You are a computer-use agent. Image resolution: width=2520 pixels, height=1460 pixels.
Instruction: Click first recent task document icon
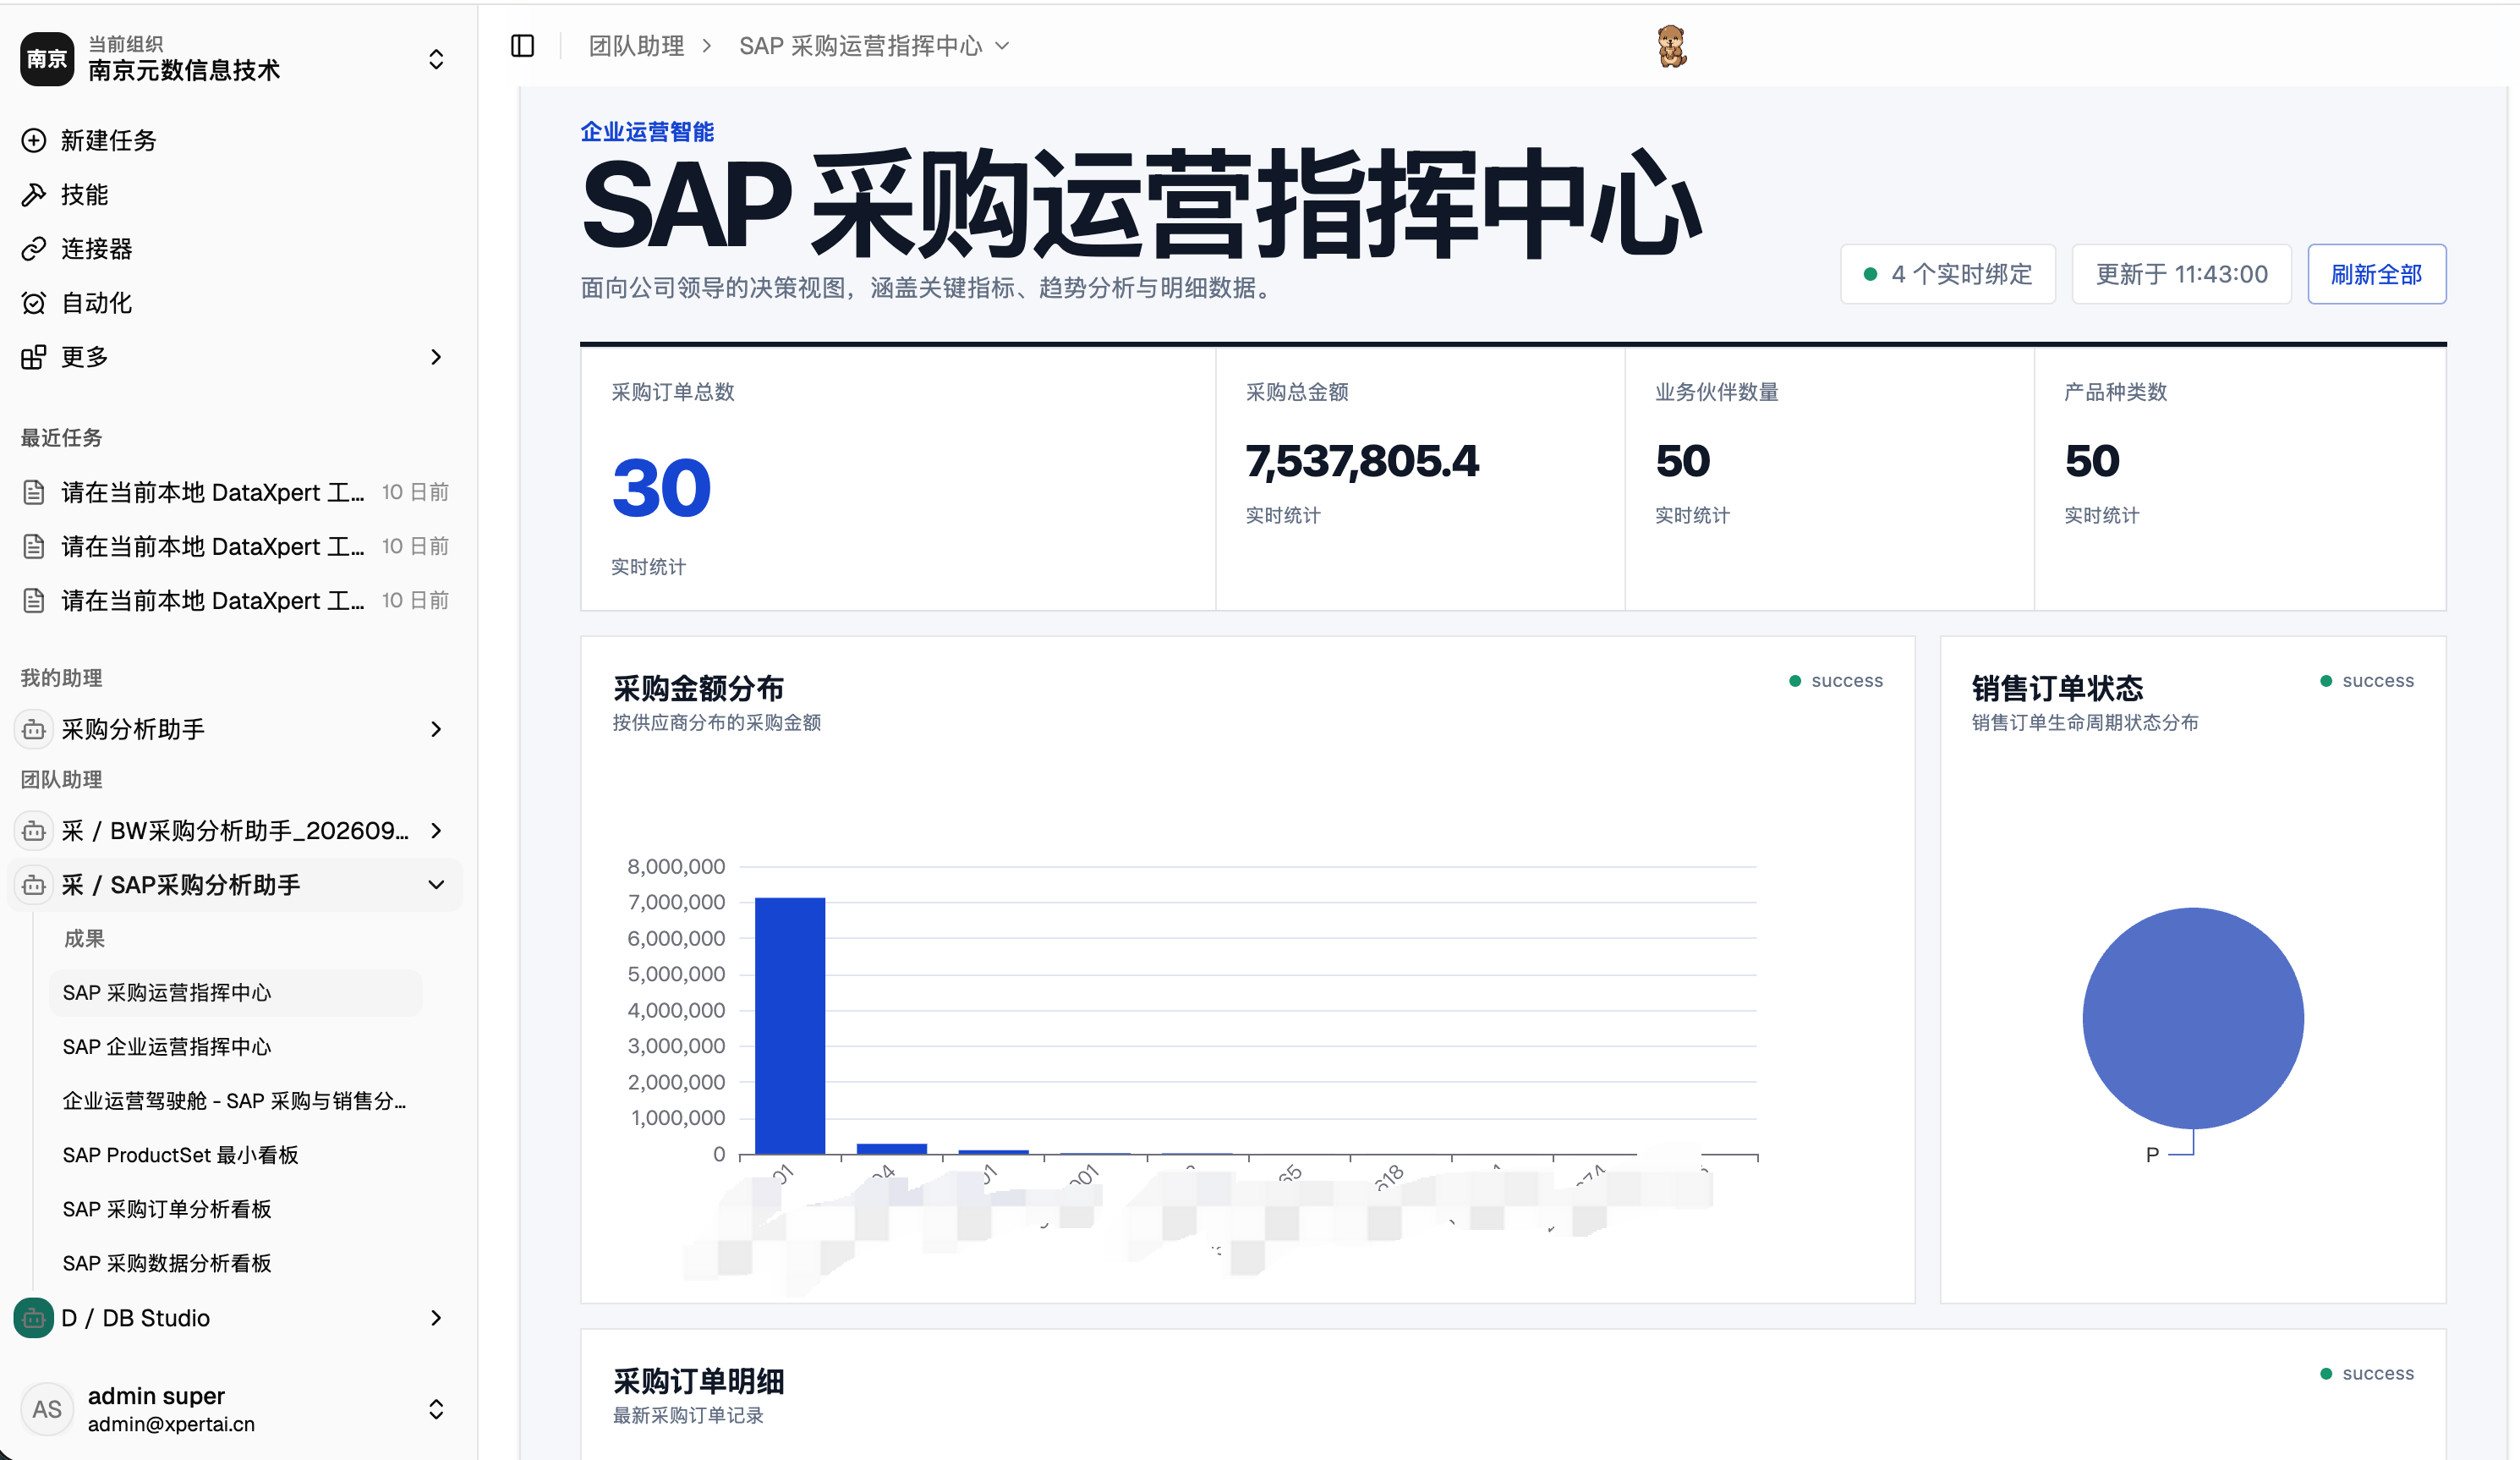point(34,492)
